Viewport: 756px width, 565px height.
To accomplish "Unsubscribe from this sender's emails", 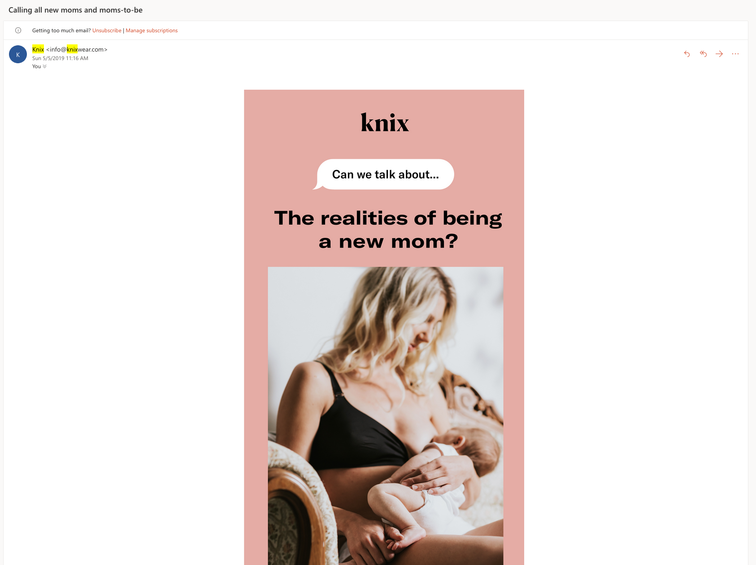I will click(x=107, y=30).
